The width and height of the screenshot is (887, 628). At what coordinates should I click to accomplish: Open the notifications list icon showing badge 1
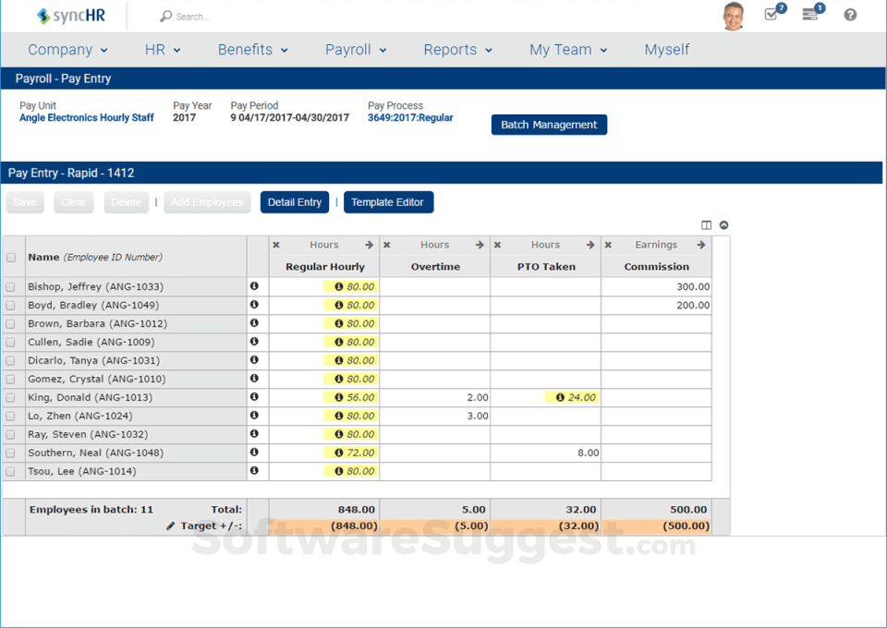812,16
